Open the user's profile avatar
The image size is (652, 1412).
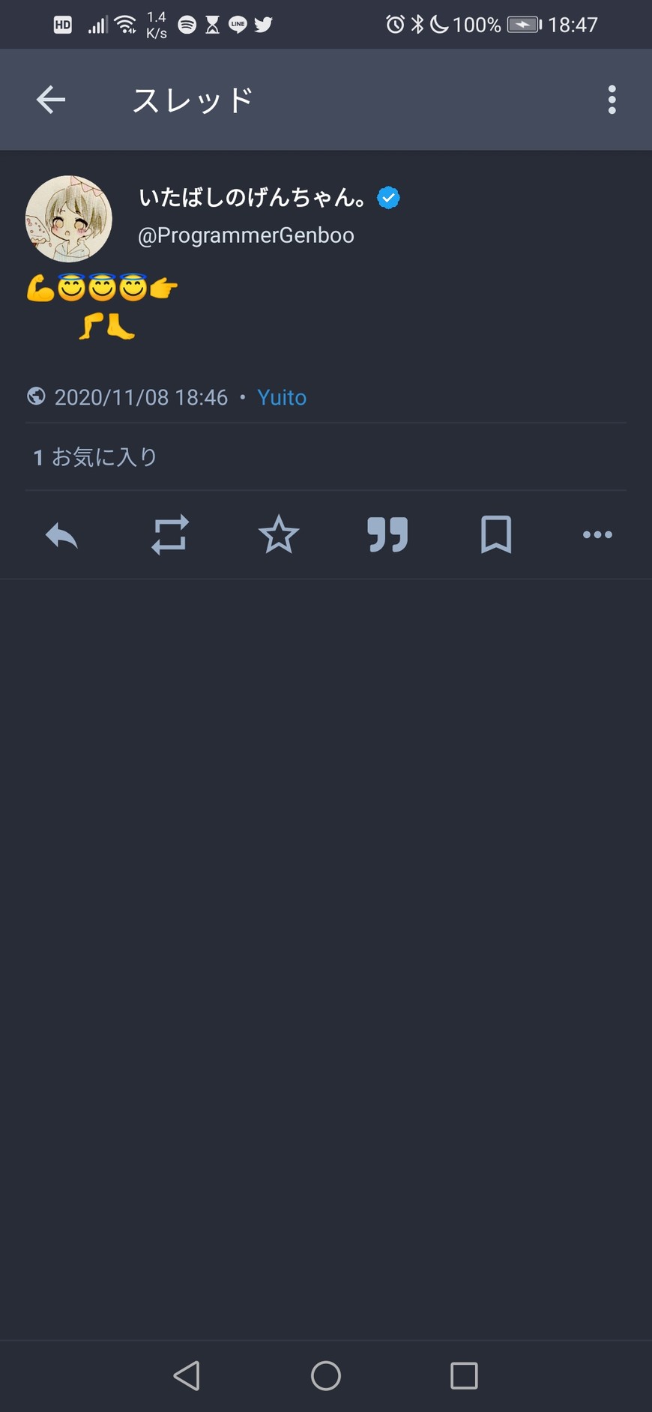pyautogui.click(x=69, y=219)
